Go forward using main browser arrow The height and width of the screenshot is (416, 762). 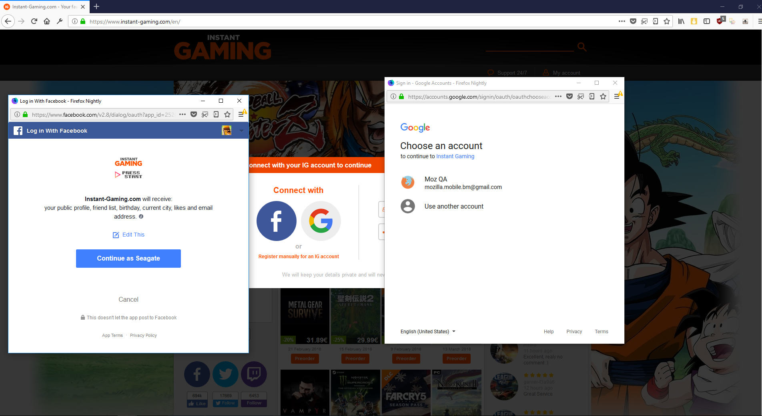coord(22,21)
